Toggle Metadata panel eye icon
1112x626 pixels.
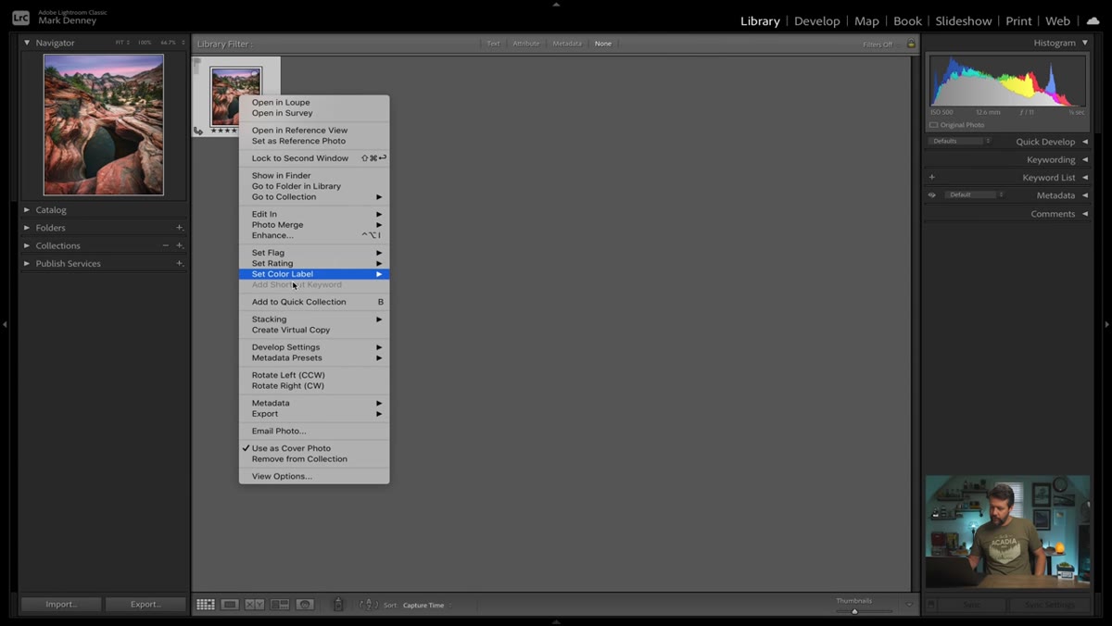pyautogui.click(x=932, y=195)
